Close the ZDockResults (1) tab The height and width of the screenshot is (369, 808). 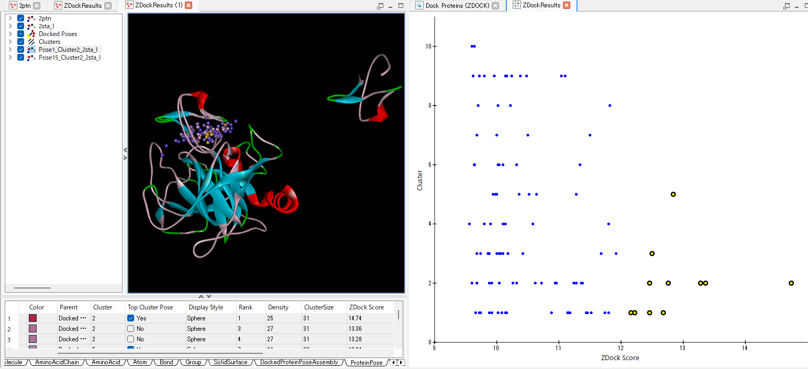click(x=189, y=5)
